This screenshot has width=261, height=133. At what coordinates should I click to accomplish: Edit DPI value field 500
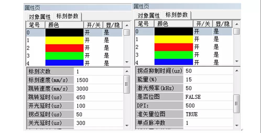point(208,105)
